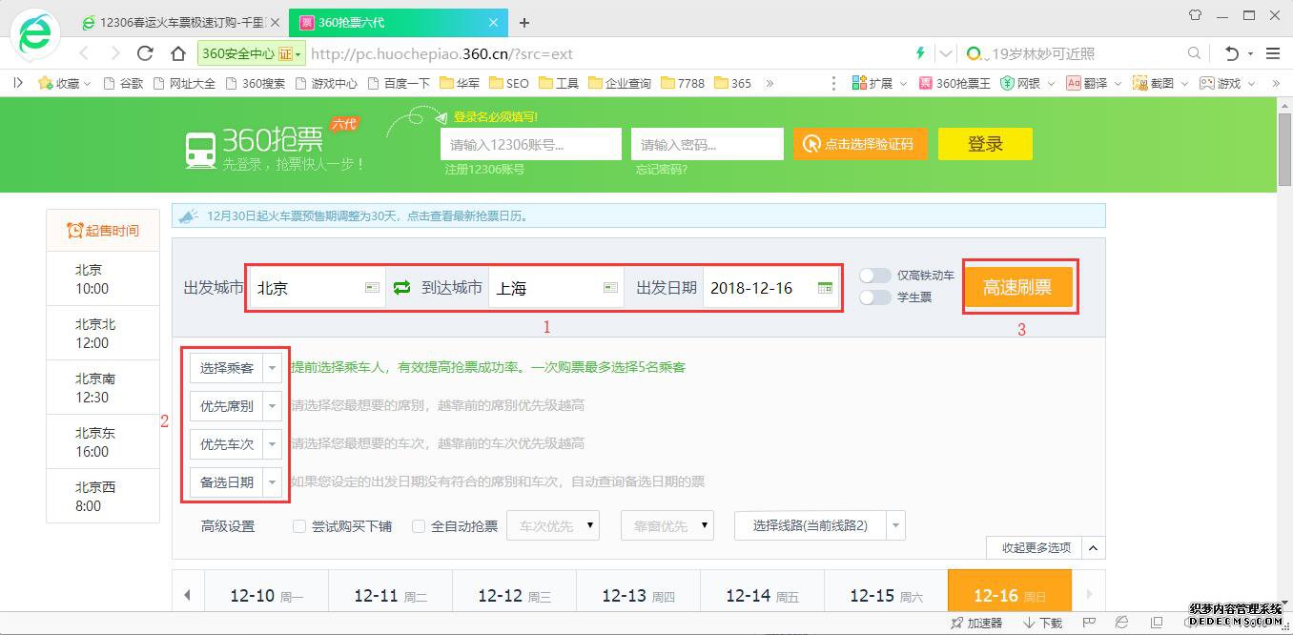This screenshot has width=1293, height=635.
Task: Check the 全自动抢票 checkbox
Action: [x=418, y=525]
